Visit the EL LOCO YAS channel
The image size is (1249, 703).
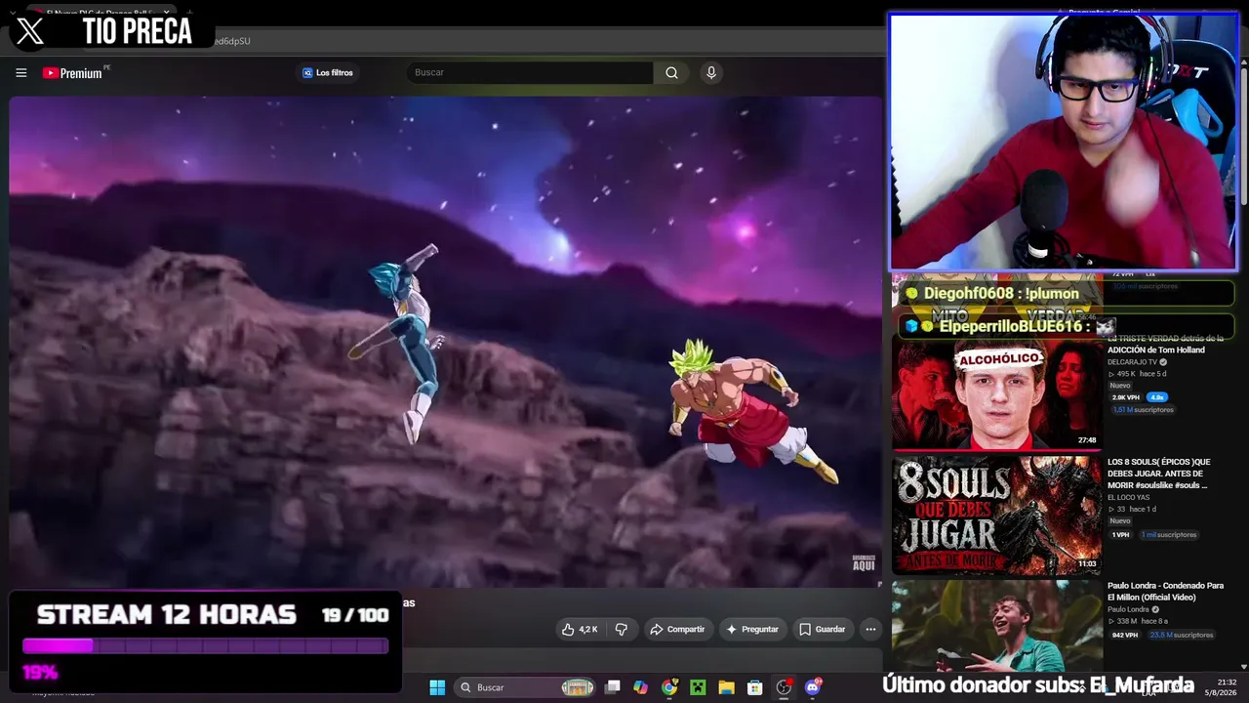pyautogui.click(x=1129, y=498)
